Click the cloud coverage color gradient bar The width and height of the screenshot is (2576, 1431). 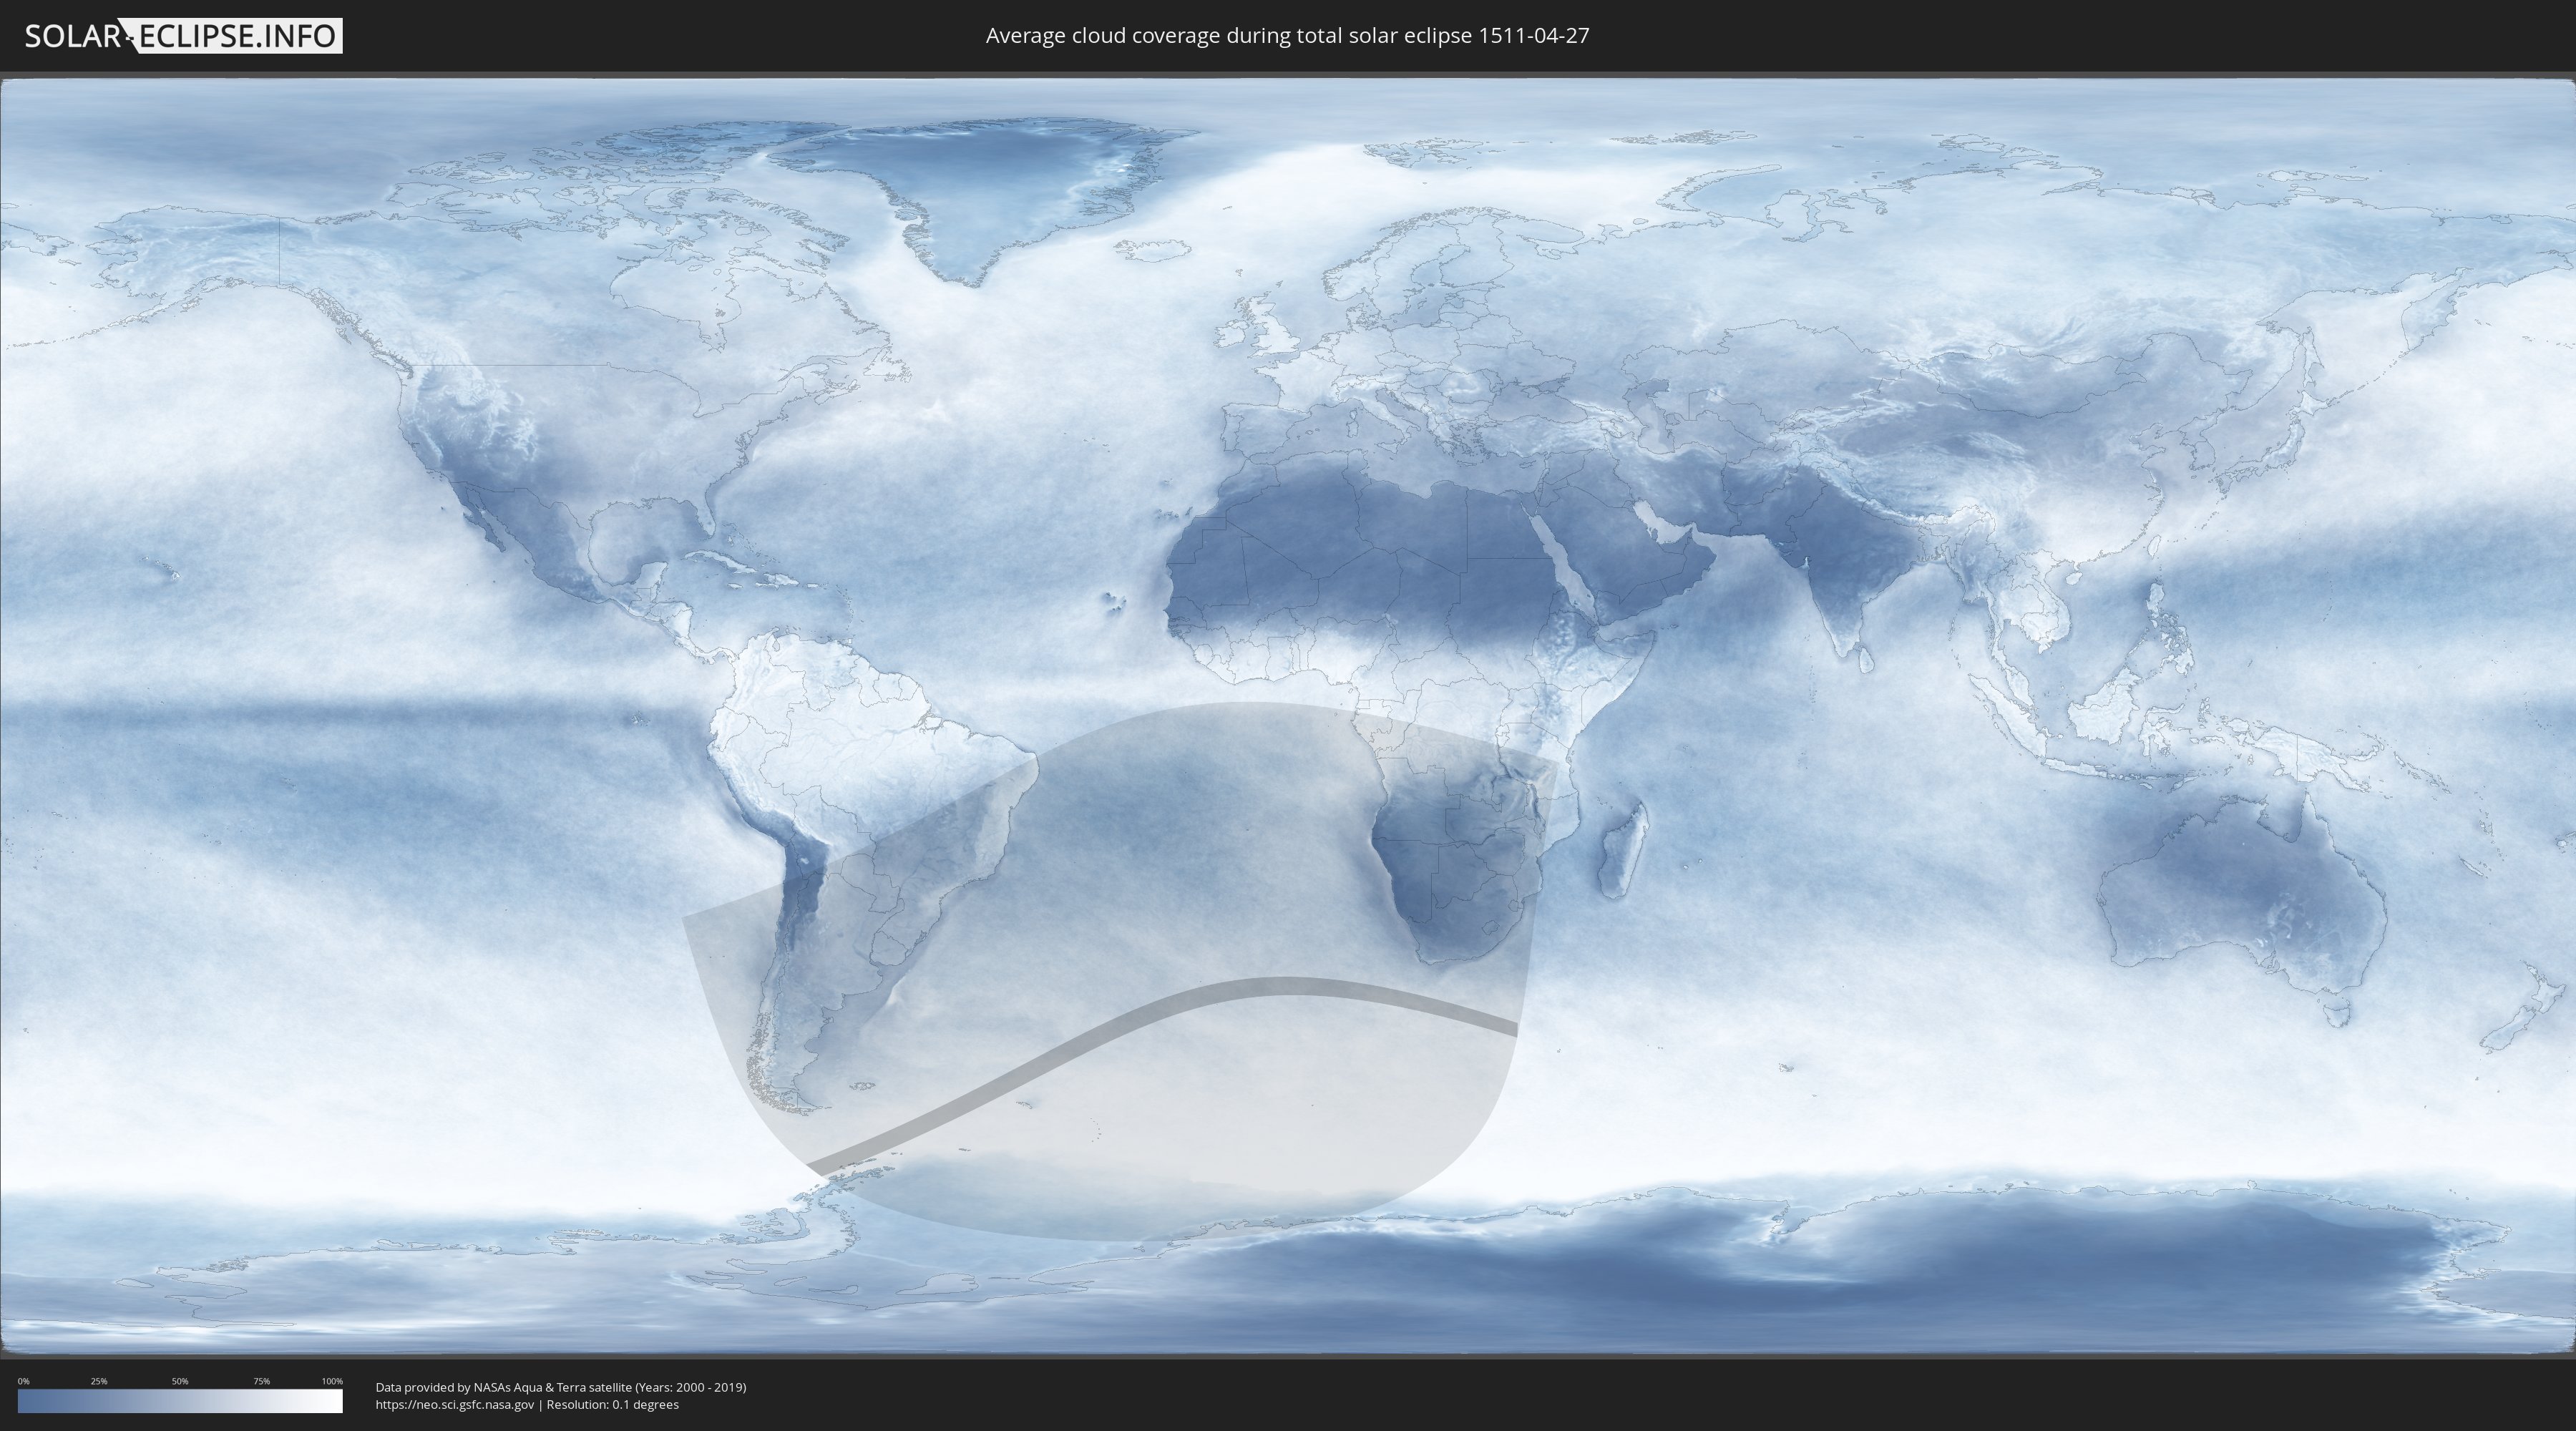(180, 1401)
